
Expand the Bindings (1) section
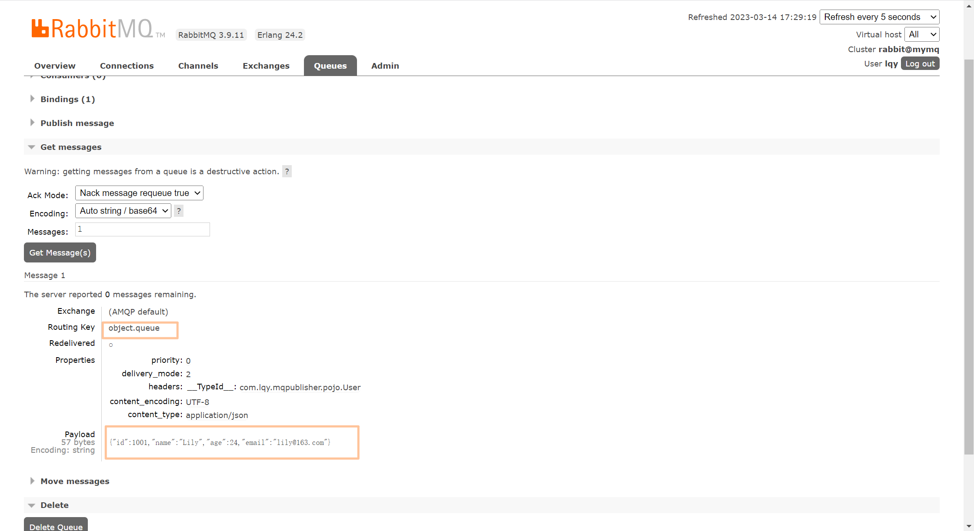[x=67, y=99]
